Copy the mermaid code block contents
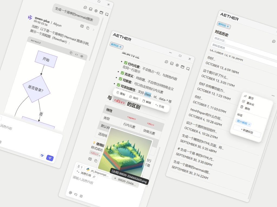Screen dimensions: 277x207 71,53
